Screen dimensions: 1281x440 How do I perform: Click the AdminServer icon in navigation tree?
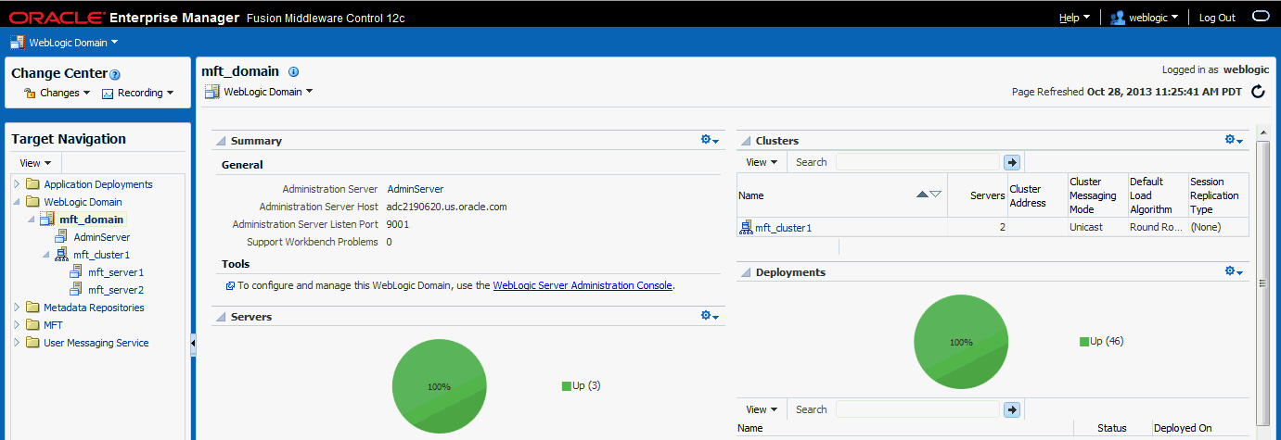coord(62,236)
